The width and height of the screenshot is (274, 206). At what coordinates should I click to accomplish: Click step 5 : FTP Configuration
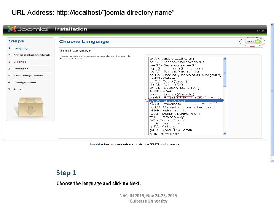[x=26, y=76]
